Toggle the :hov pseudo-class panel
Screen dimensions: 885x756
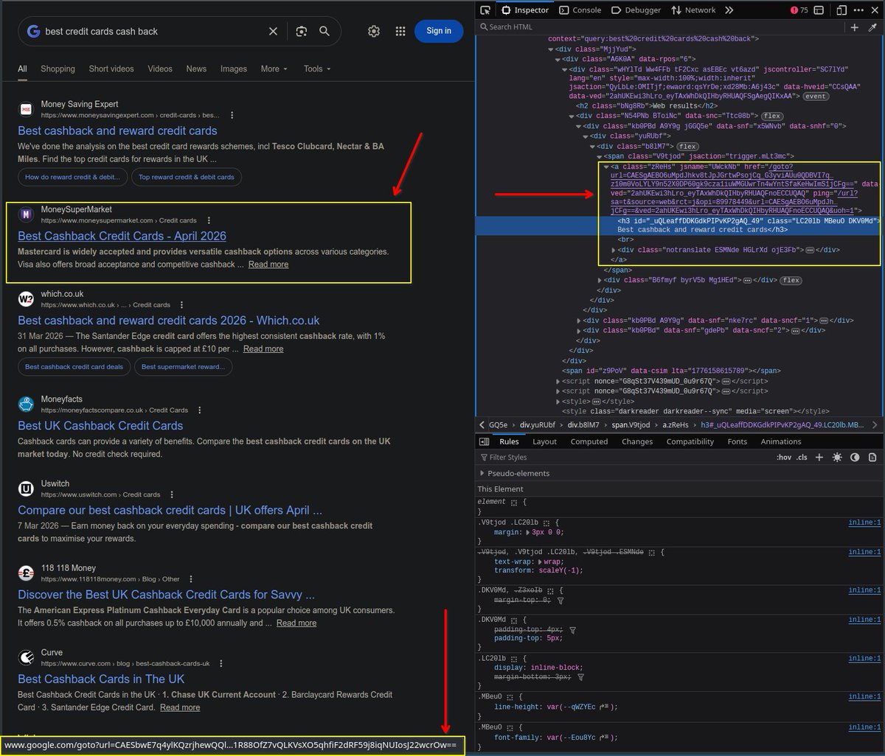click(783, 458)
